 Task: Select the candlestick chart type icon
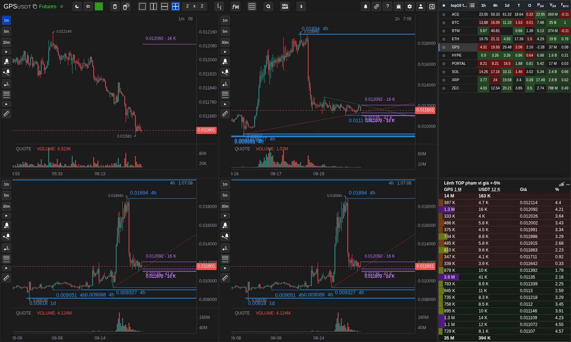pos(219,6)
